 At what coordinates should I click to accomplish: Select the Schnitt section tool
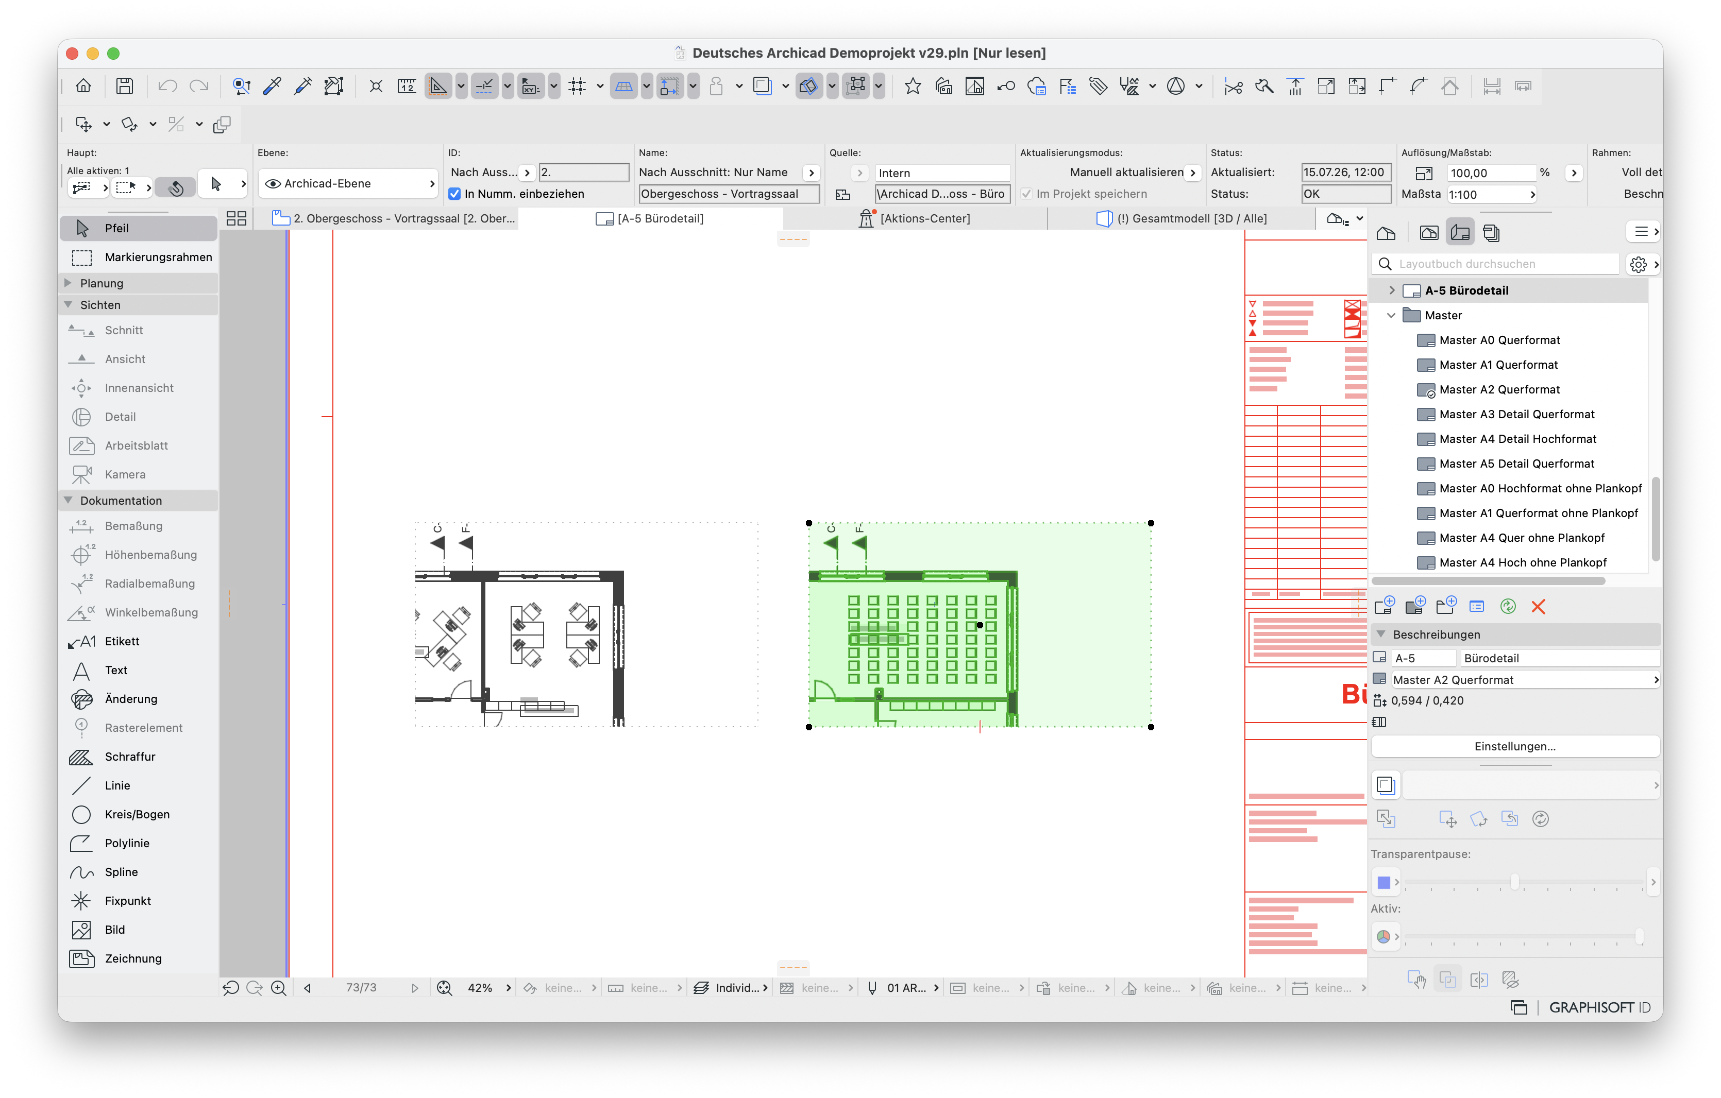[x=138, y=330]
